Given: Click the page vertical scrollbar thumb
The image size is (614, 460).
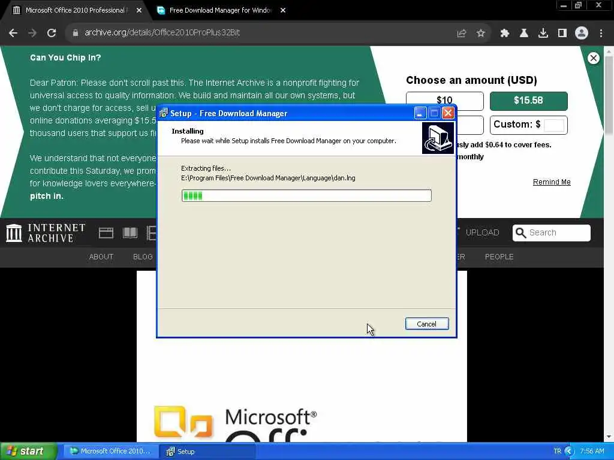Looking at the screenshot, I should coord(608,96).
